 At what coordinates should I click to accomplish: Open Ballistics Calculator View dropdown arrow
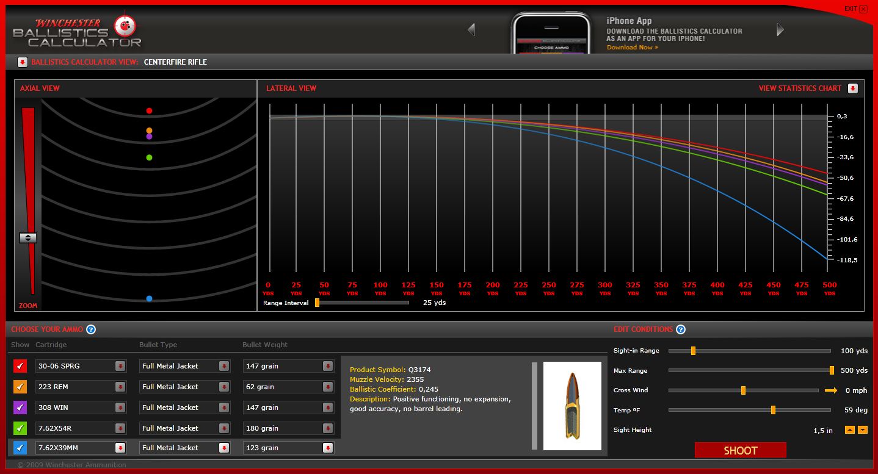click(23, 62)
